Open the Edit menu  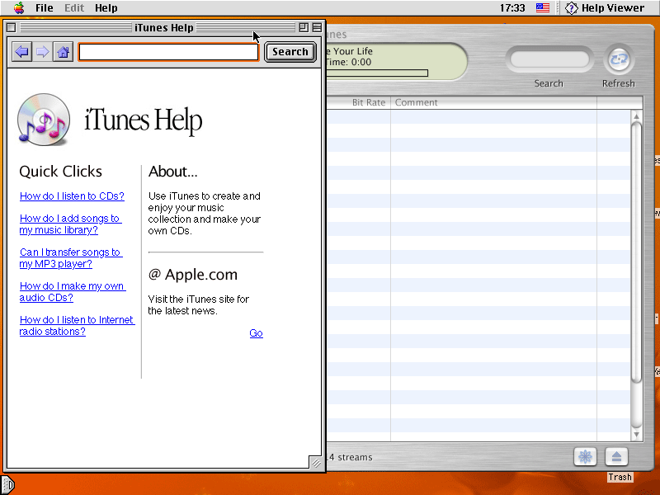74,7
